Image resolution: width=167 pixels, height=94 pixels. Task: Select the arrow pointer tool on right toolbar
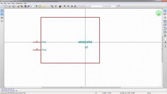(165, 11)
